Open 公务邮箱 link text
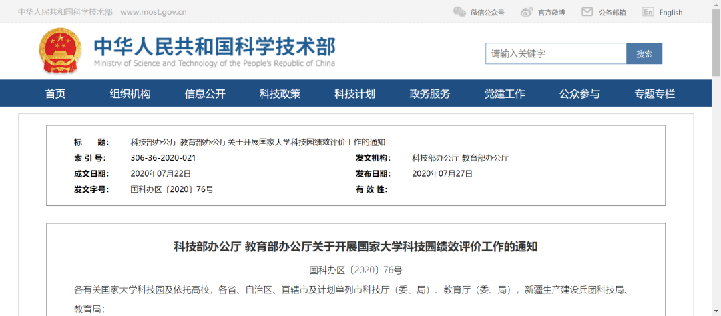 point(612,13)
